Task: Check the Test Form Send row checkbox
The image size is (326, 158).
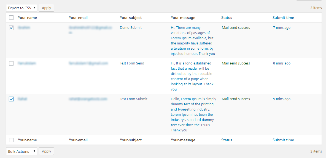Action: click(11, 63)
